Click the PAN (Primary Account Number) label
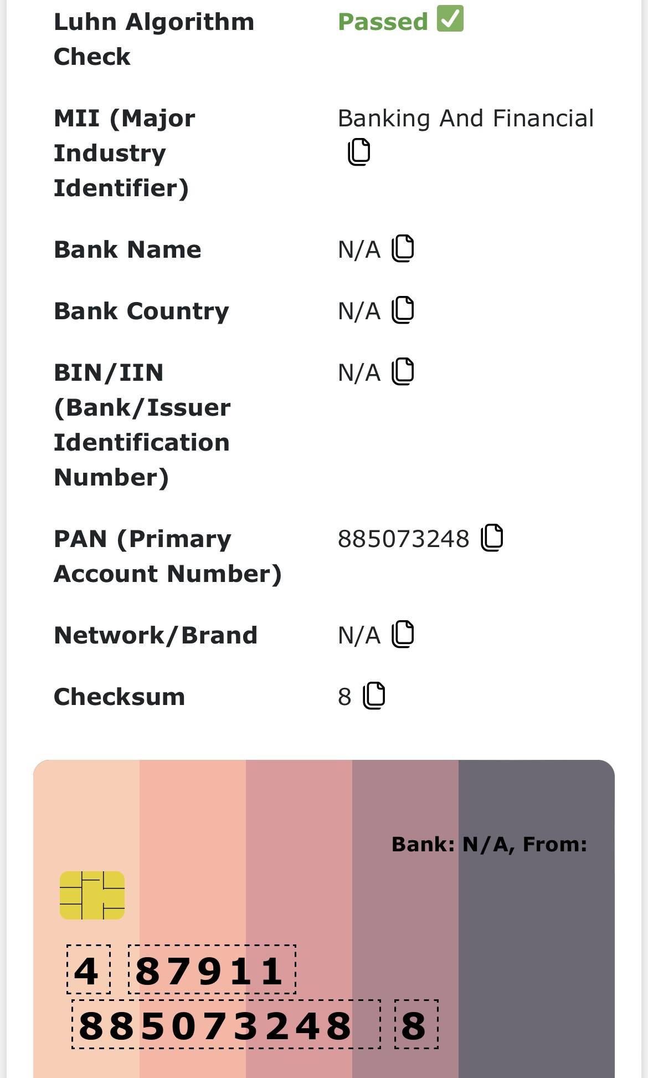The width and height of the screenshot is (648, 1078). [x=167, y=556]
